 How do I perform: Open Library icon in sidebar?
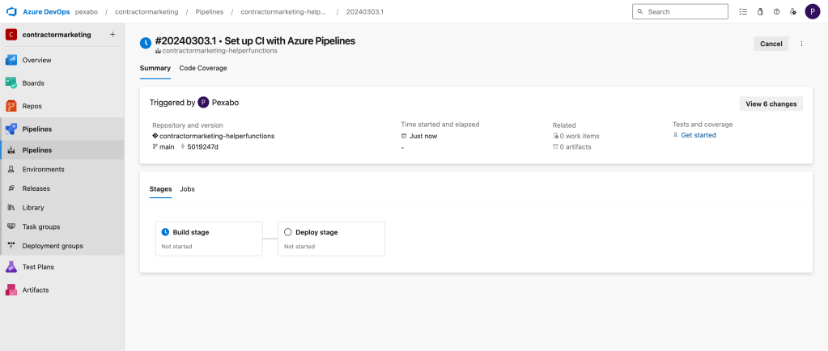coord(11,207)
